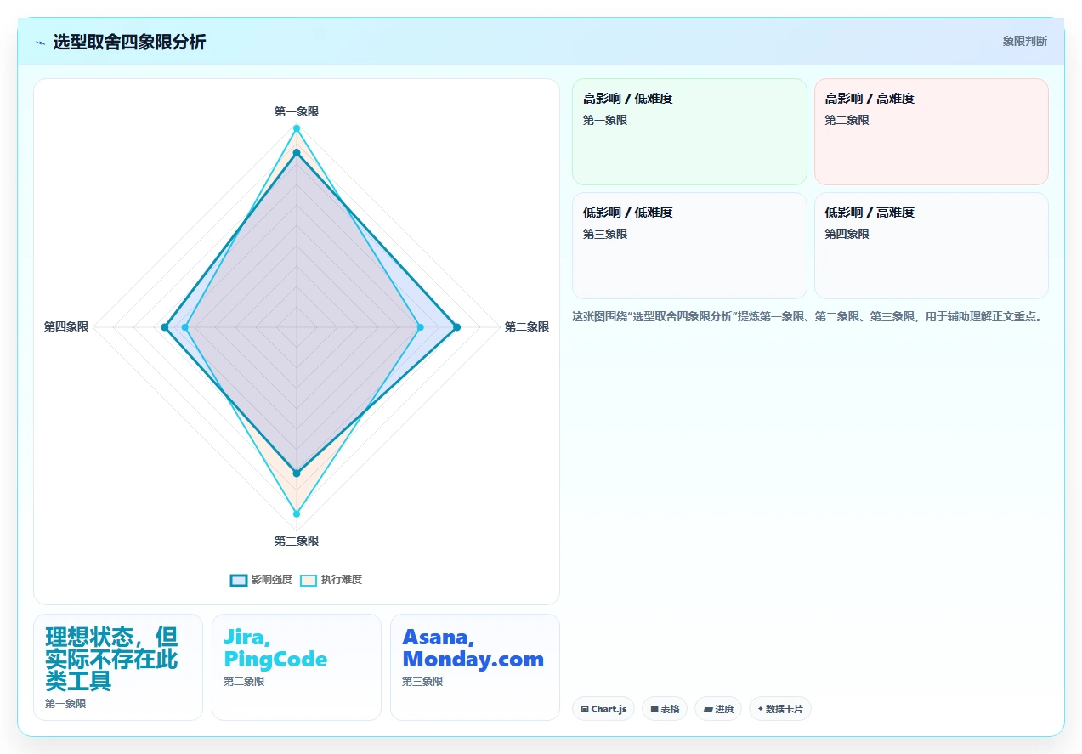Click the 第三象限 caption under Asana, Monday.com
This screenshot has width=1082, height=754.
tap(422, 682)
